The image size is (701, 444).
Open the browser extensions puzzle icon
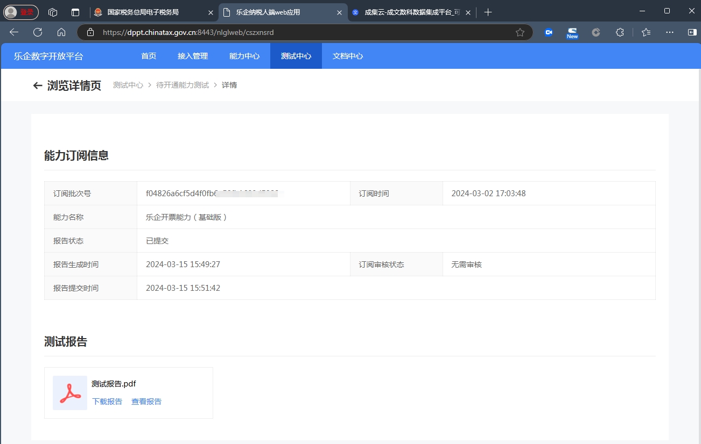coord(620,32)
